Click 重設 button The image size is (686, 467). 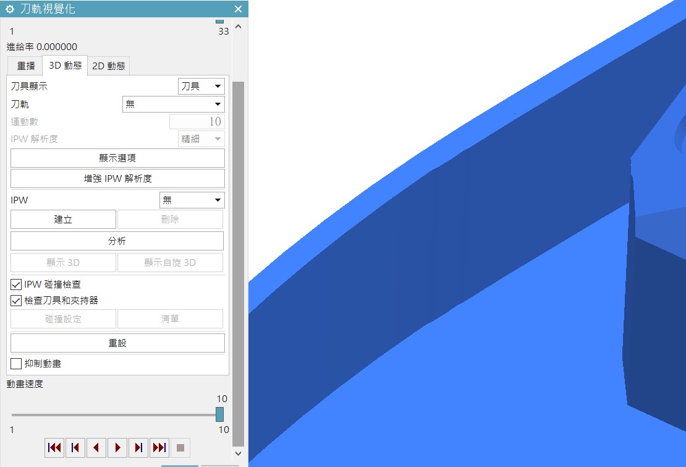click(x=117, y=343)
